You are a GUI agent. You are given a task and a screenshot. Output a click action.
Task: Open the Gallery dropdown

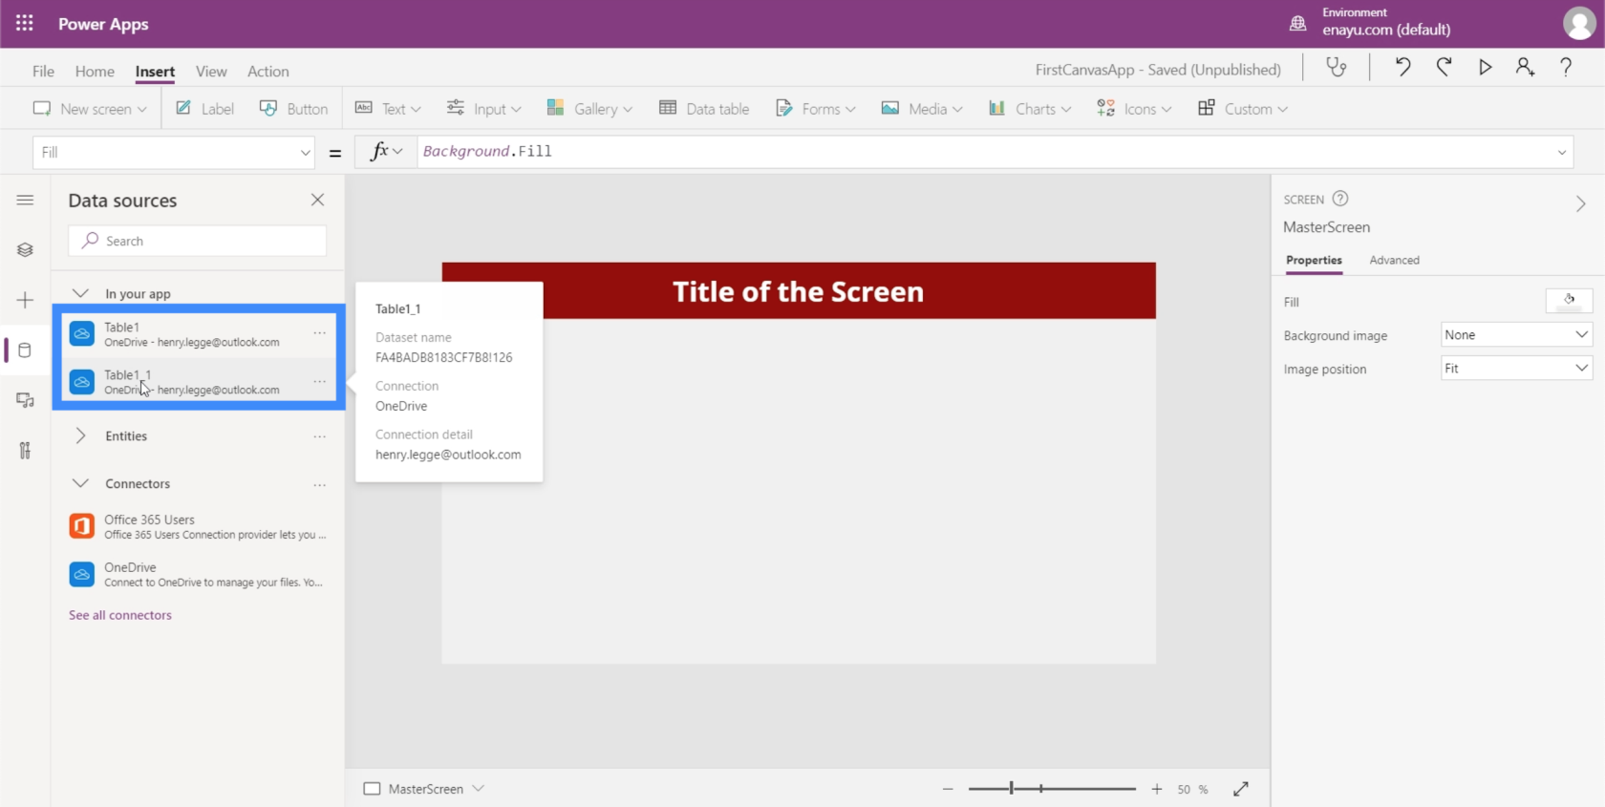click(x=589, y=109)
